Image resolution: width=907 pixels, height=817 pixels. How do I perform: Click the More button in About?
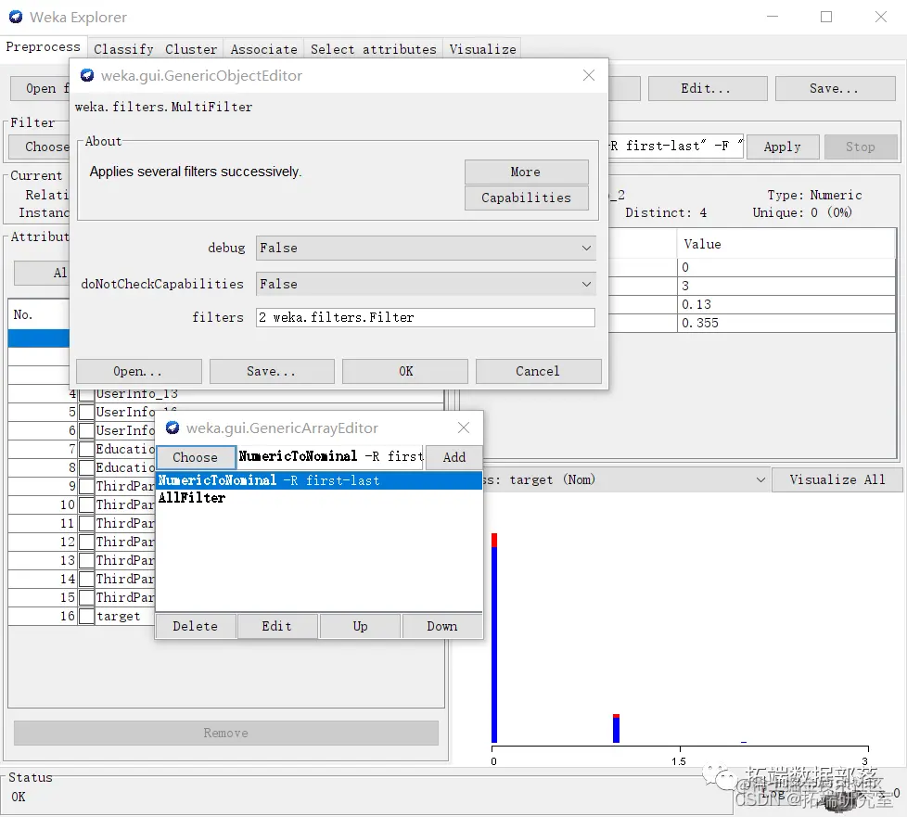[527, 172]
